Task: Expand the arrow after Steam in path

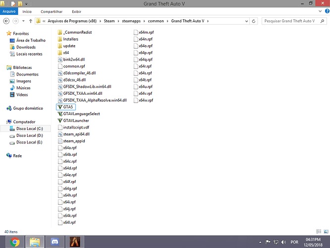Action: coord(118,21)
